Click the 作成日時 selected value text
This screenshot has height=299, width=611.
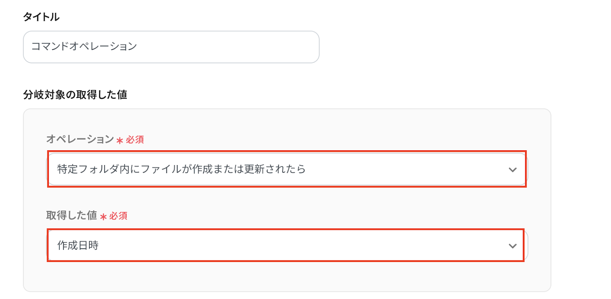[x=78, y=245]
